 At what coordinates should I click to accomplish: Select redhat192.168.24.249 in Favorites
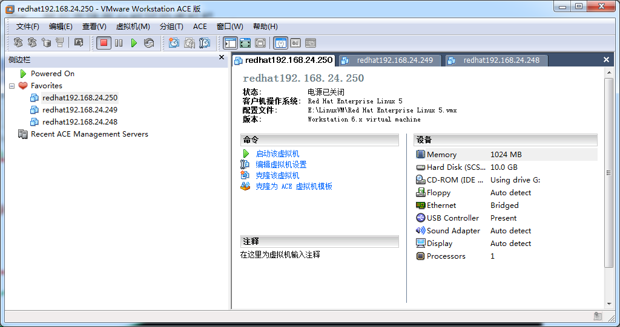[x=80, y=110]
